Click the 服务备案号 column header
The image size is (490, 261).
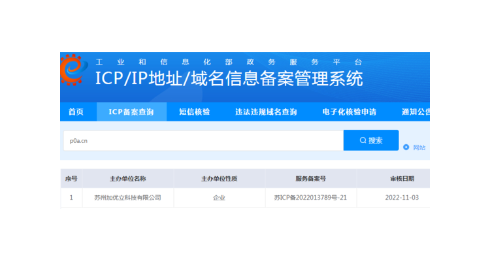click(x=310, y=179)
